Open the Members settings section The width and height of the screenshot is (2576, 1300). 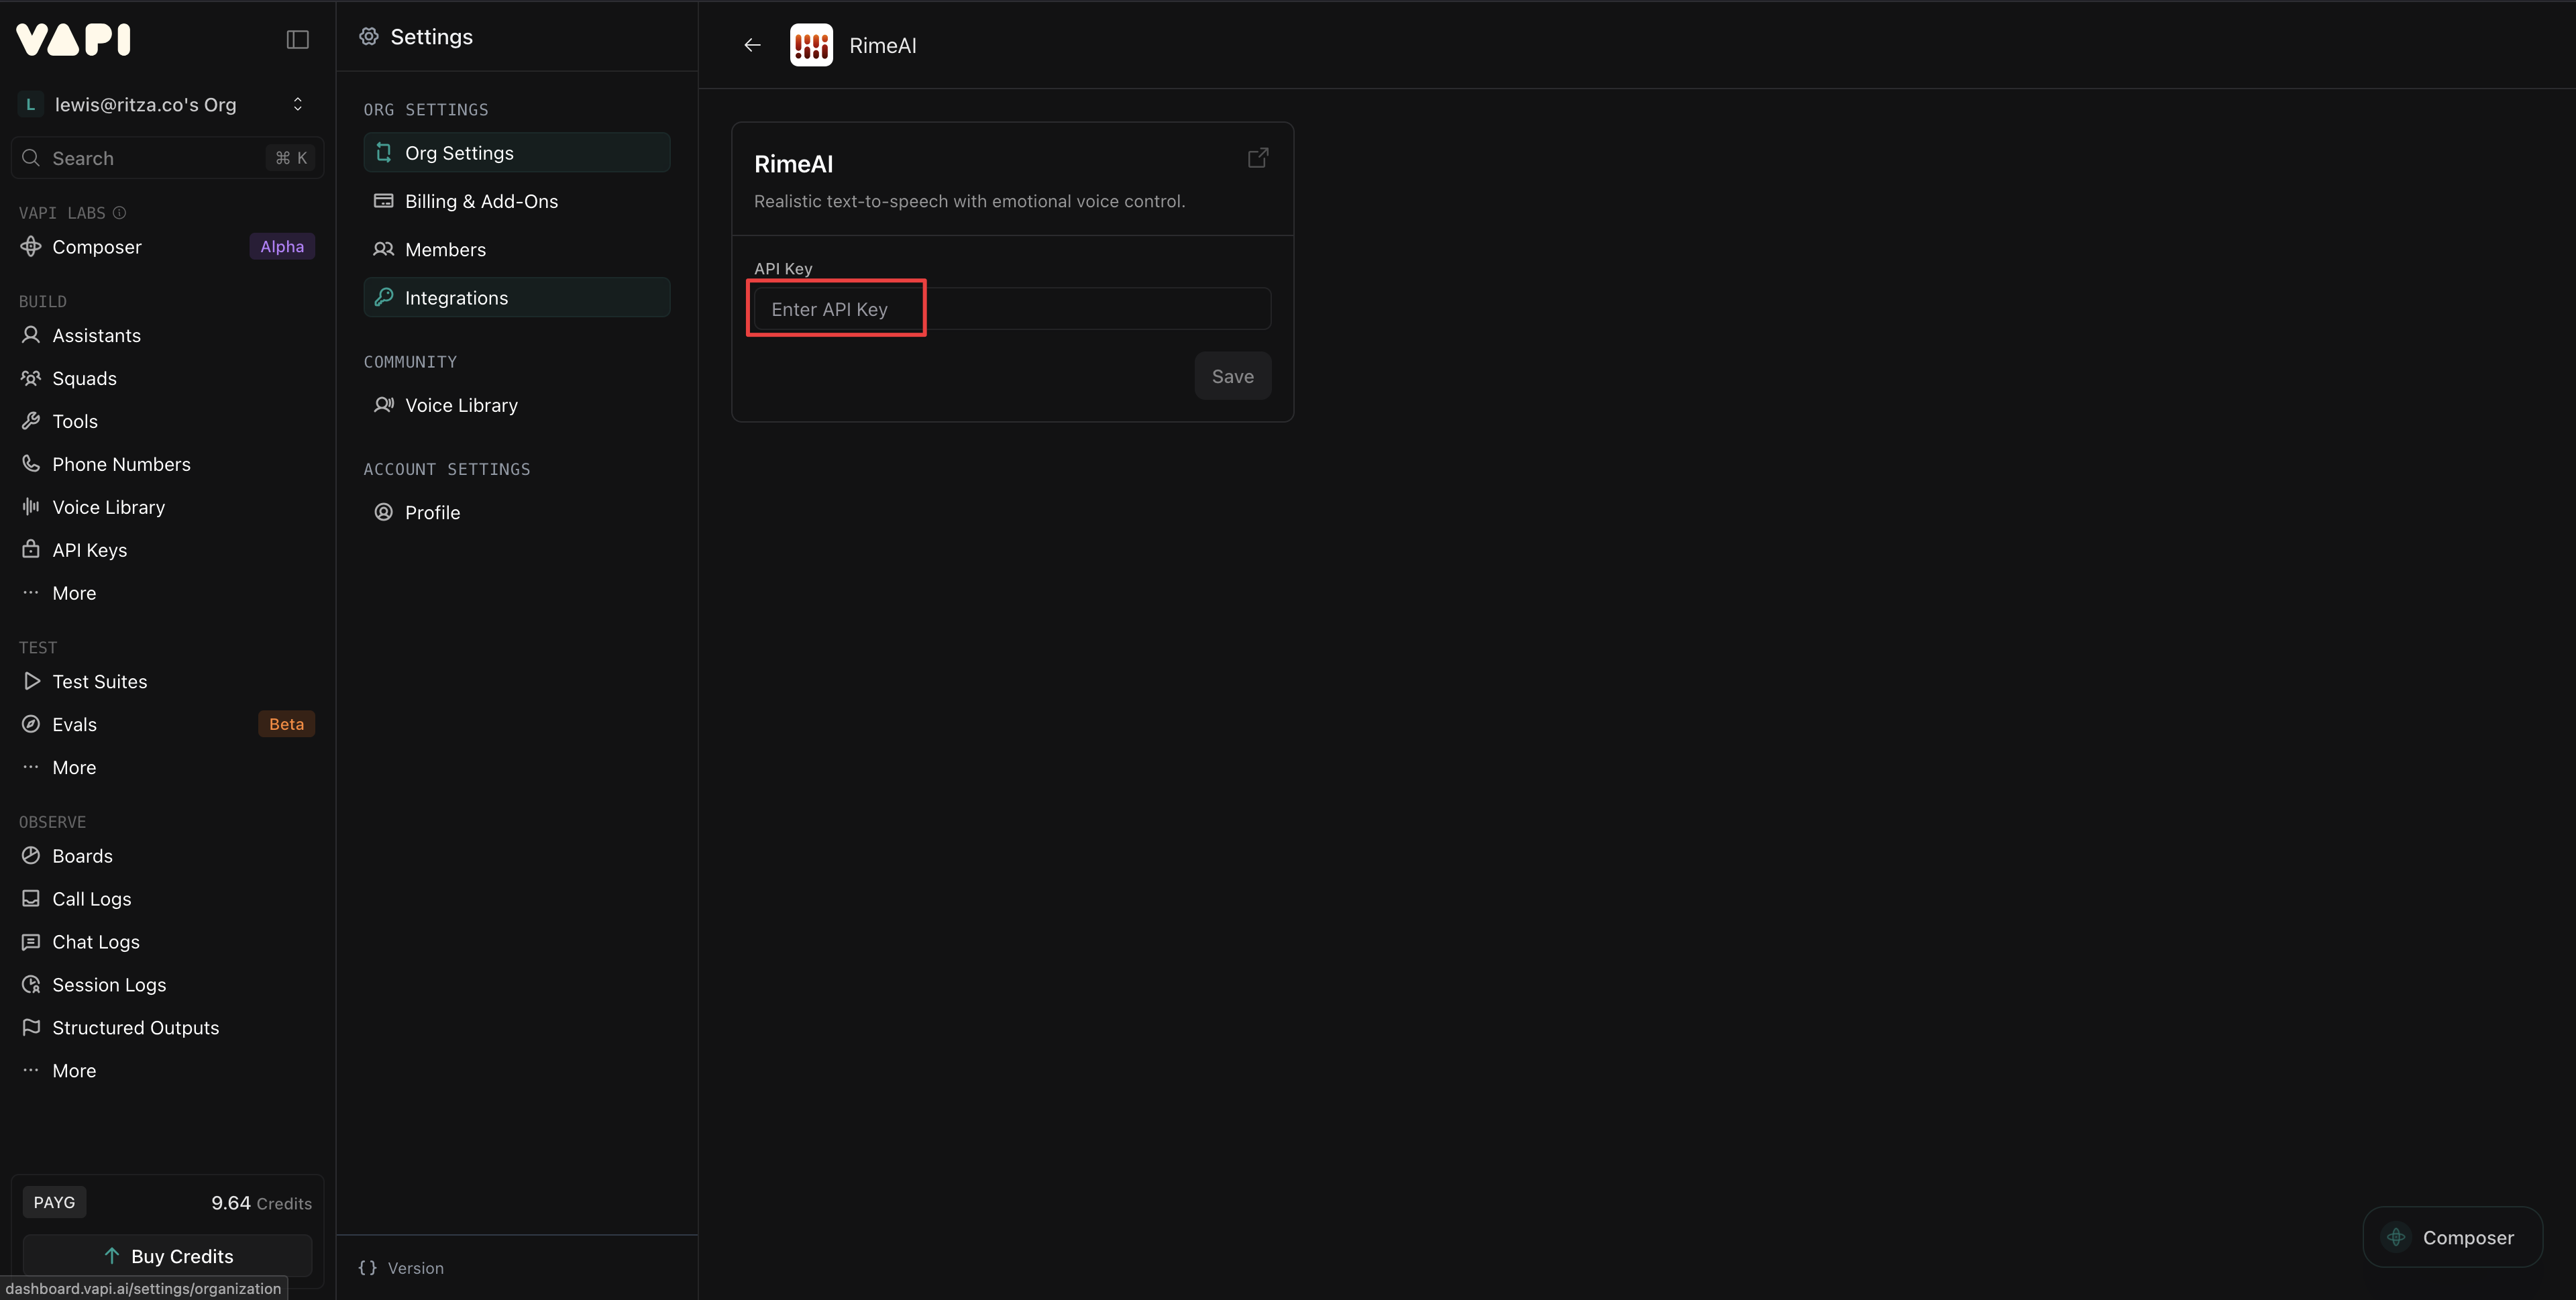pos(444,249)
